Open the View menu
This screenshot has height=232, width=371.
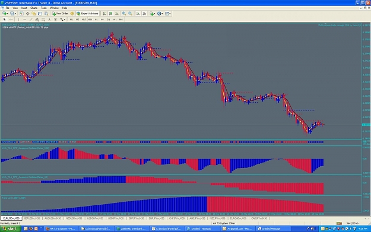(15, 8)
